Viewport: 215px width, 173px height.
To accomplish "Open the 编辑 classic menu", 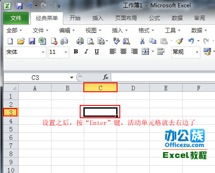I will [x=67, y=31].
